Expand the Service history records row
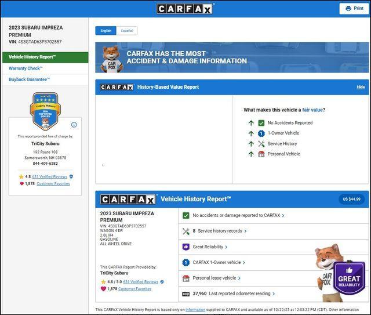Image resolution: width=371 pixels, height=315 pixels. pyautogui.click(x=220, y=231)
